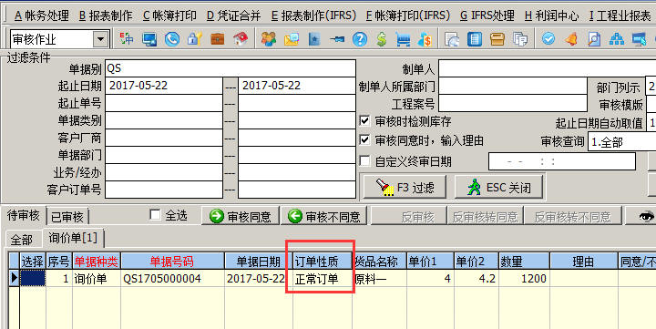Uncheck 审核时检测库存 checkbox
The image size is (656, 329).
pos(364,121)
